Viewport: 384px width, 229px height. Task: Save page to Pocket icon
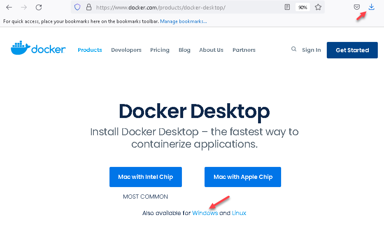click(357, 7)
